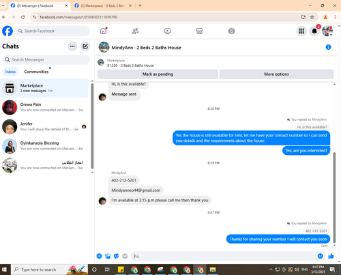
Task: Click the conversation scrollbar
Action: click(x=334, y=197)
